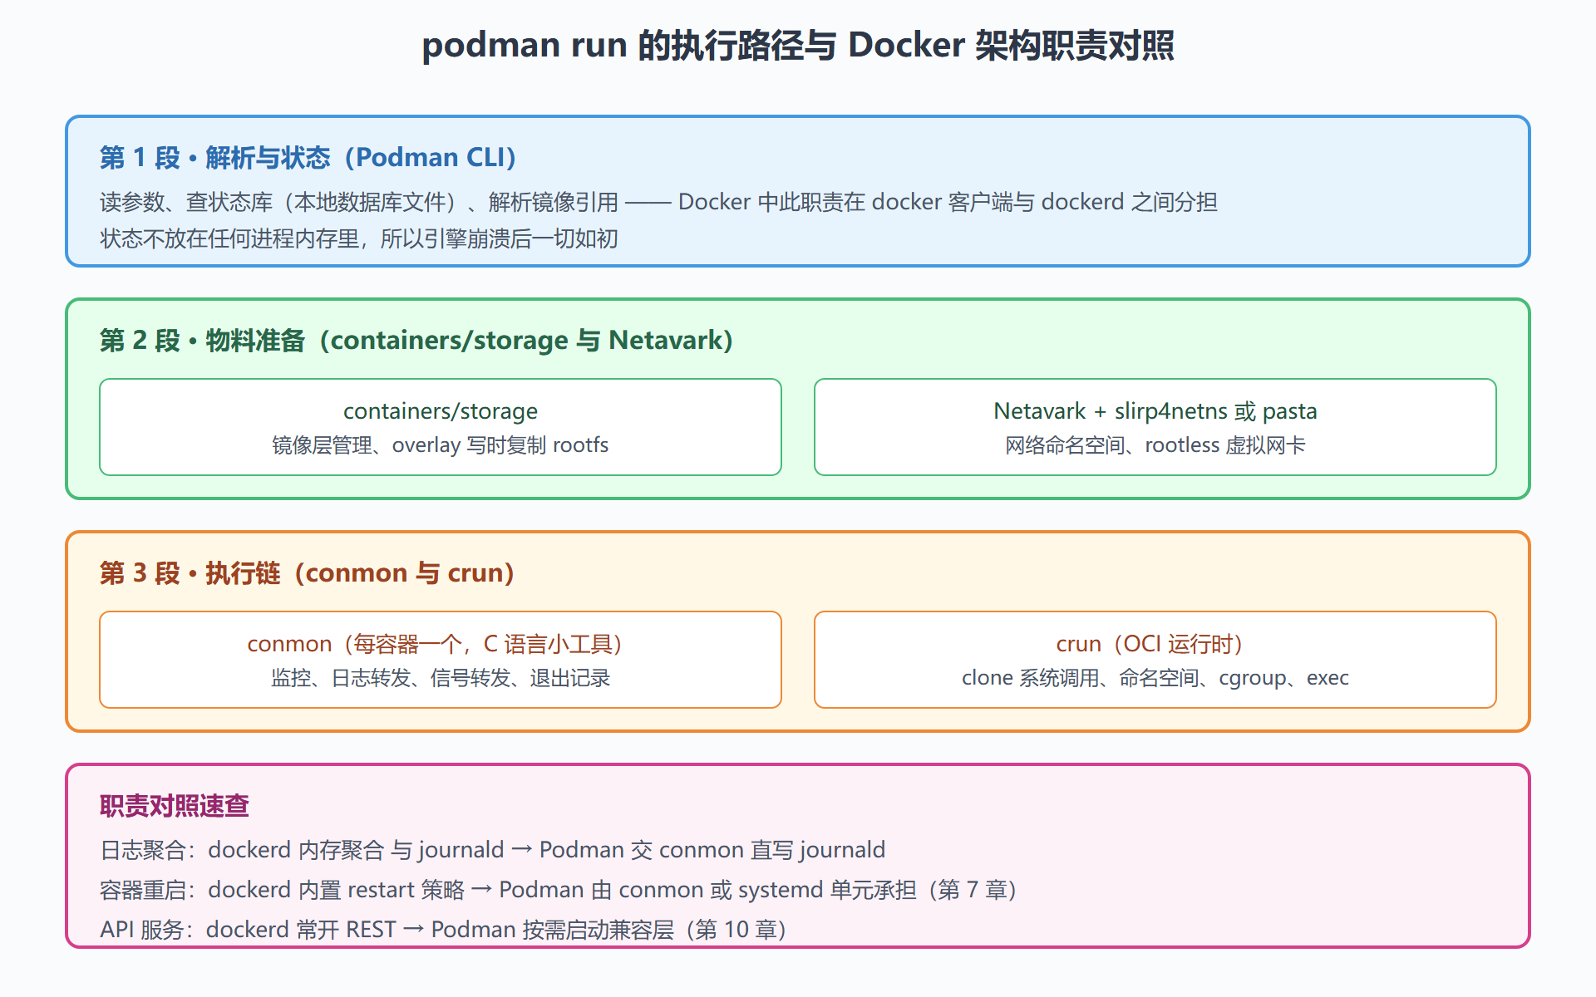Click the Netavark + slirp4netns or pasta box
1596x997 pixels.
point(1155,427)
